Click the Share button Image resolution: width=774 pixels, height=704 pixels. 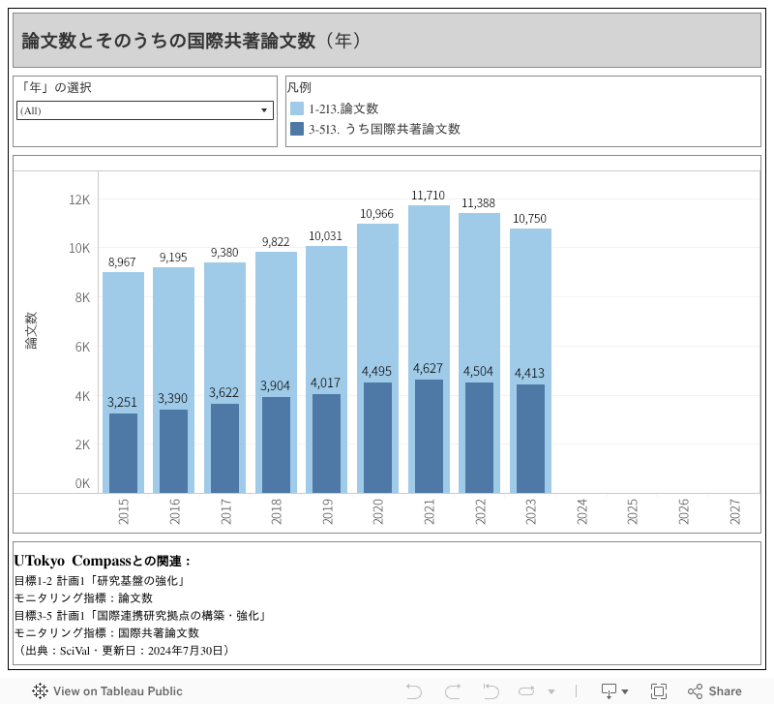tap(714, 691)
